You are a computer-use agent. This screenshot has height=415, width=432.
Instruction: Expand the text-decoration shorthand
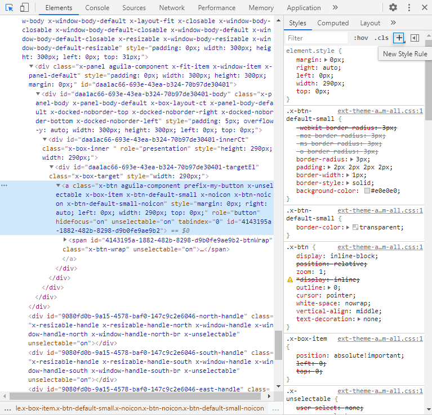tap(359, 319)
